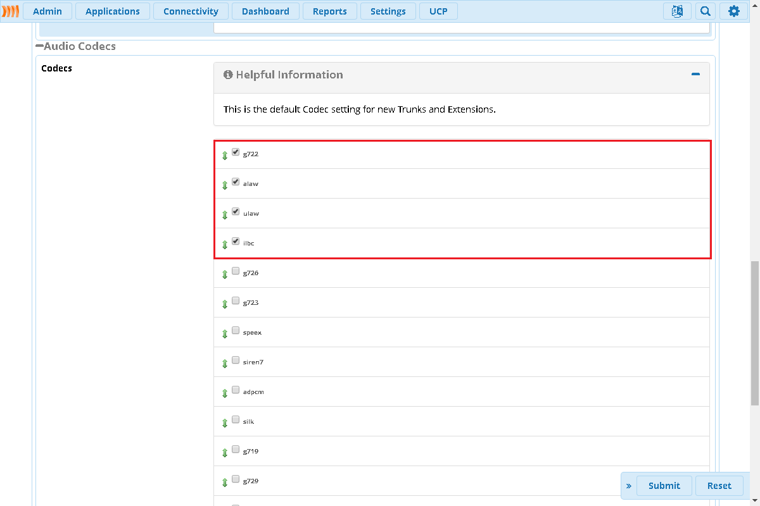Open the language selector icon
The width and height of the screenshot is (760, 506).
(677, 11)
